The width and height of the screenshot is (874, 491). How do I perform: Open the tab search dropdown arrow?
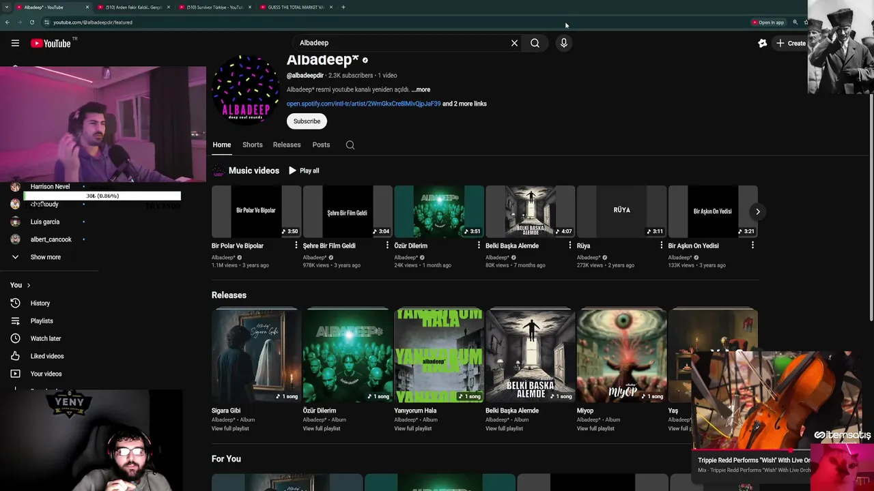coord(7,7)
